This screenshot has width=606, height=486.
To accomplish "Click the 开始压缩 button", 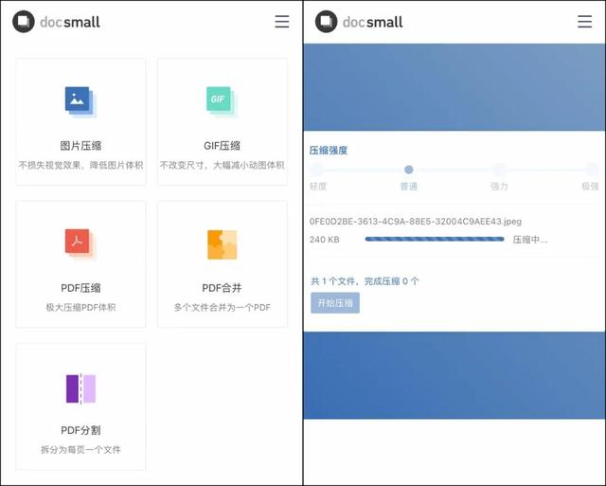I will (335, 303).
